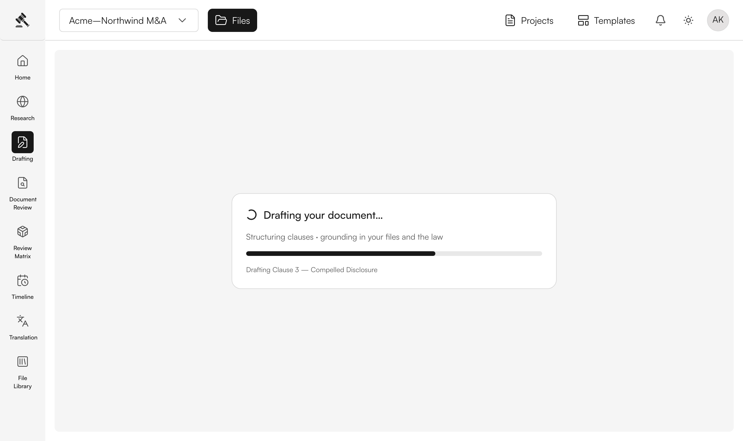Click the Drafting sidebar label
The height and width of the screenshot is (441, 743).
tap(23, 159)
